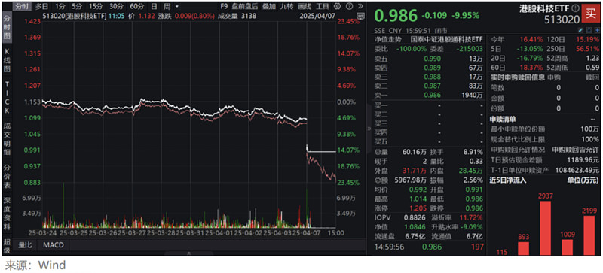Screen dimensions: 603x273
Task: Switch to the 日 daily tab
Action: pos(154,7)
